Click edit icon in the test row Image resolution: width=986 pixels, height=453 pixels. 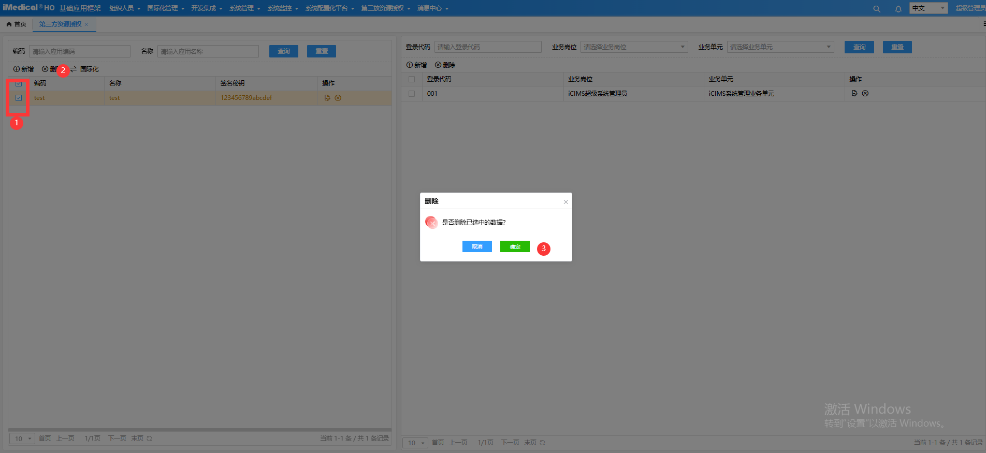point(327,98)
